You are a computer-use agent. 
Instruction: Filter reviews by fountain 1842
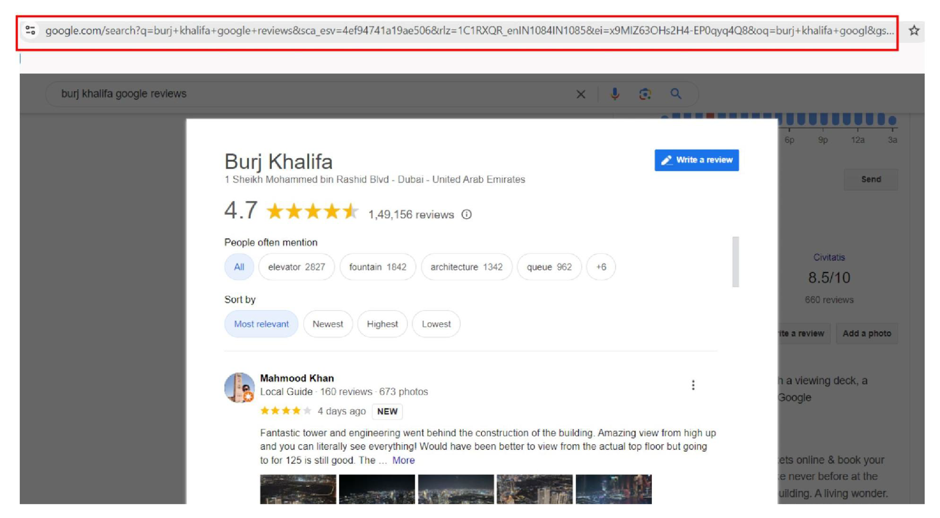click(x=377, y=267)
